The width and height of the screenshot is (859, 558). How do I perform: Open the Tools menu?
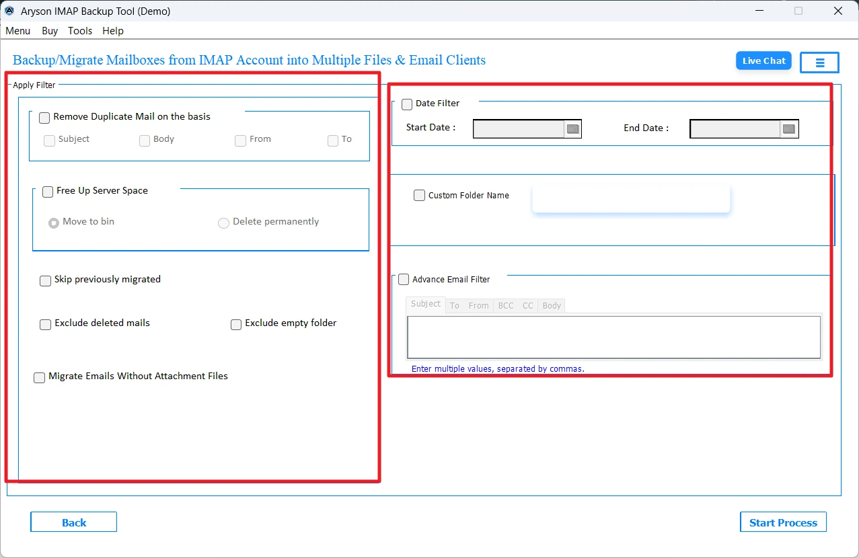(80, 31)
